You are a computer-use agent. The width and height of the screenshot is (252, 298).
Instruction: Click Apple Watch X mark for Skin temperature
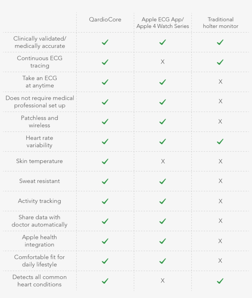(x=163, y=161)
